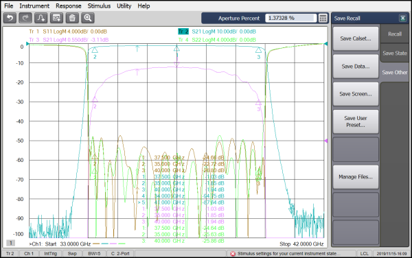Click the IntTrig status bar item

pyautogui.click(x=50, y=253)
